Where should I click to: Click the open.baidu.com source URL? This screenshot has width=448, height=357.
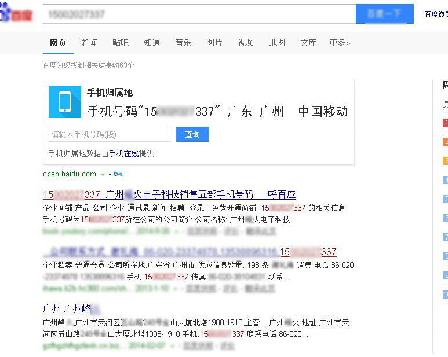point(70,174)
